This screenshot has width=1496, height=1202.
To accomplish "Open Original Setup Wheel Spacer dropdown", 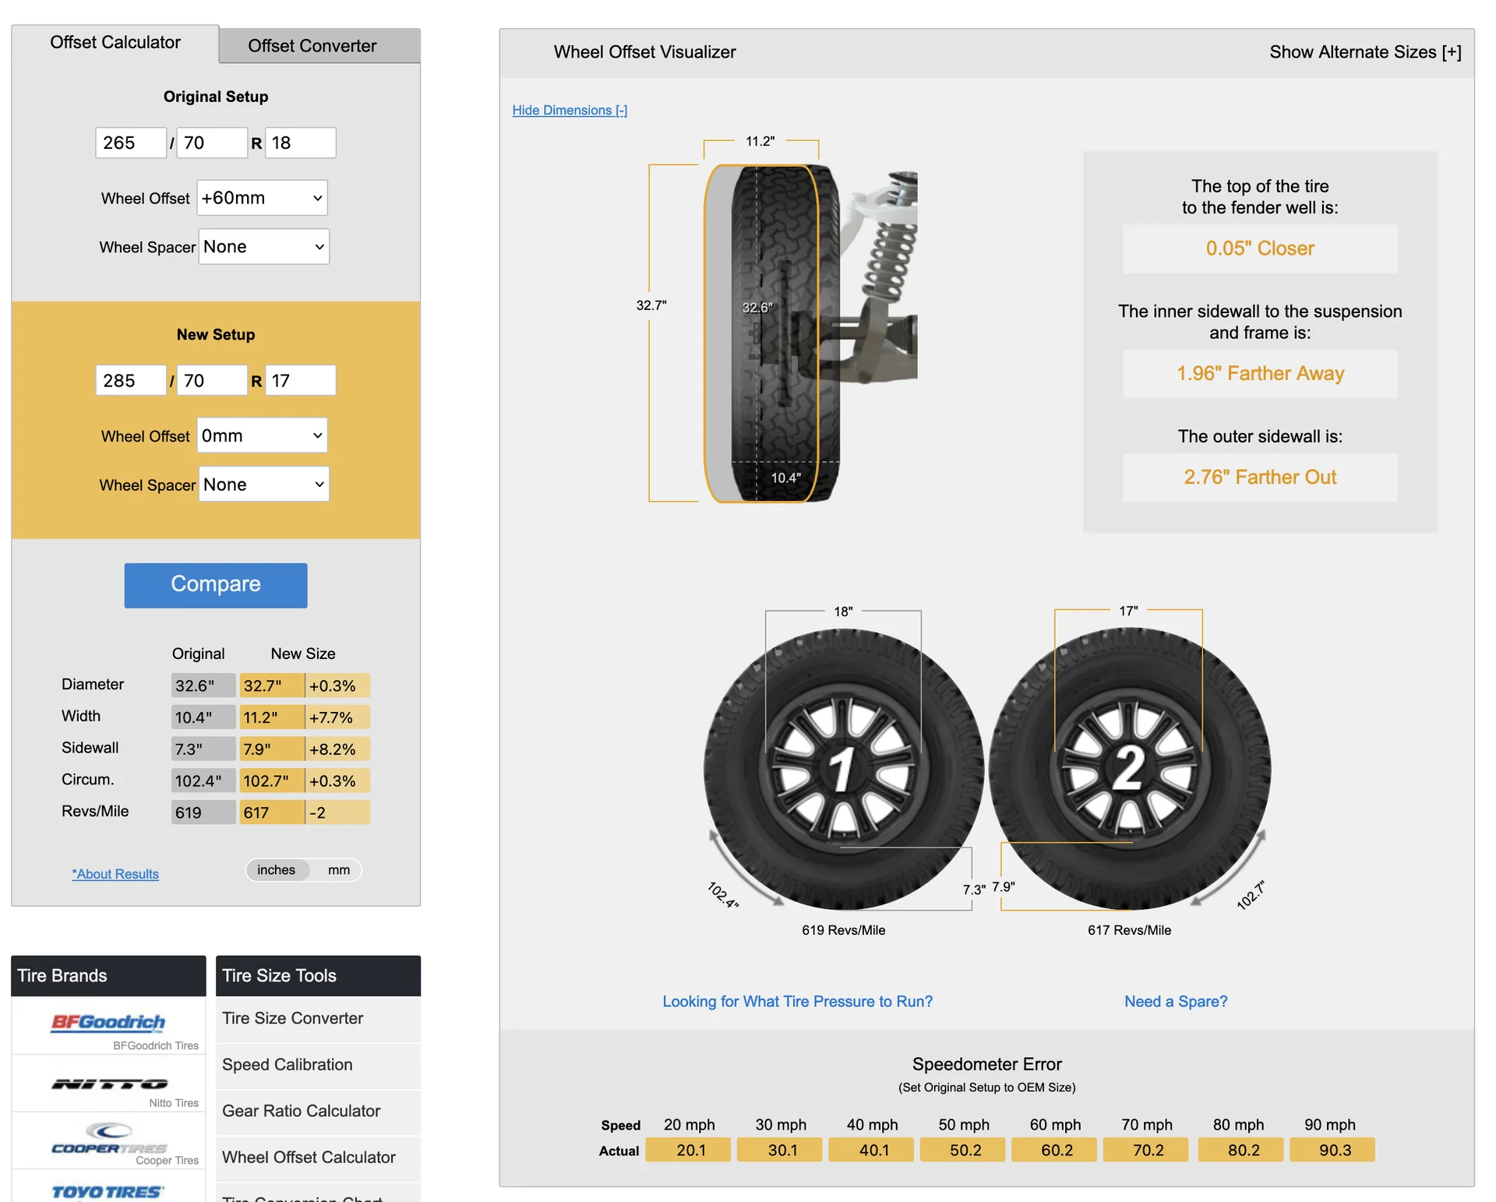I will coord(263,247).
